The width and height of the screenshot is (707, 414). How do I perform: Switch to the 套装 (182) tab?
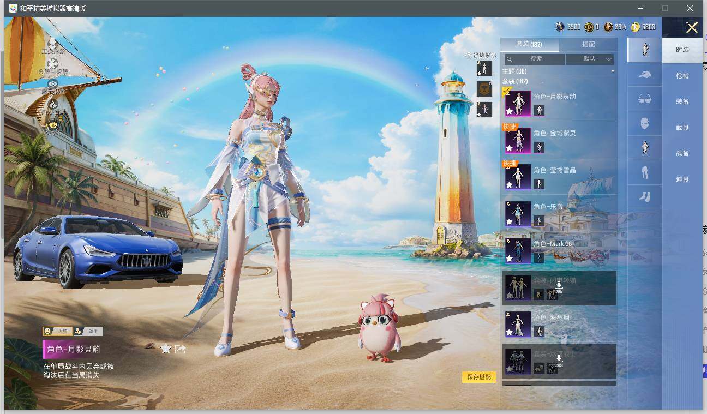point(529,44)
